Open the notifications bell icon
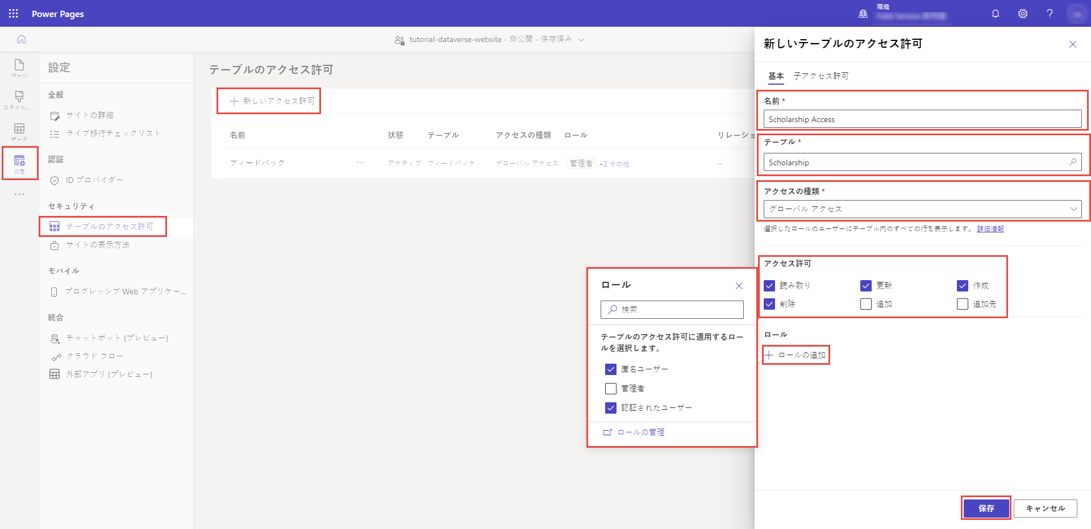This screenshot has width=1091, height=529. pos(995,13)
